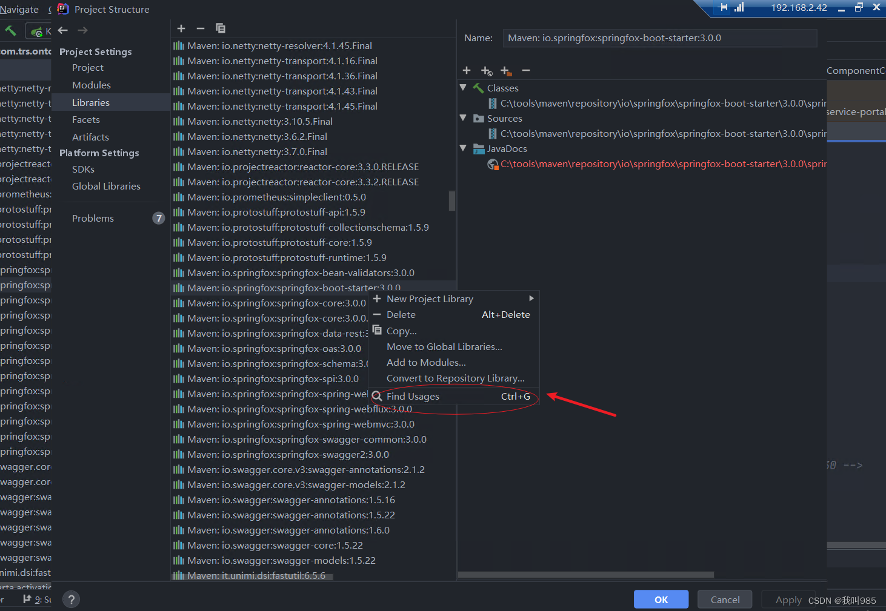
Task: Open the Modules settings page
Action: [x=92, y=85]
